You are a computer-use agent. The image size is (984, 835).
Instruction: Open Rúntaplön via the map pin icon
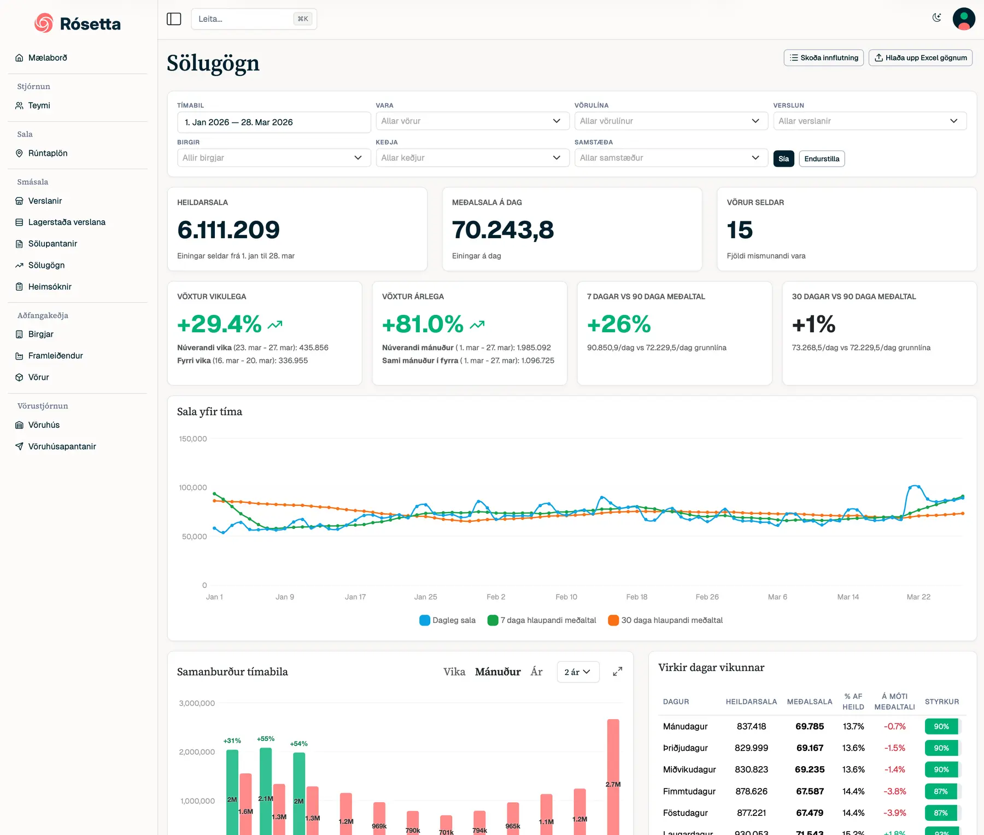20,153
